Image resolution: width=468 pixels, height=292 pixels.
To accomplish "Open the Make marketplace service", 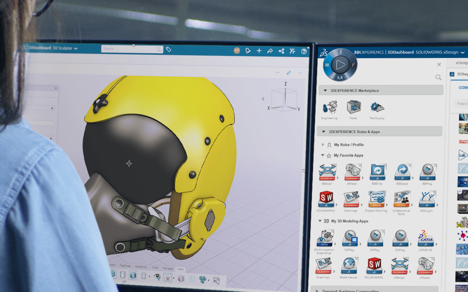I will 354,107.
